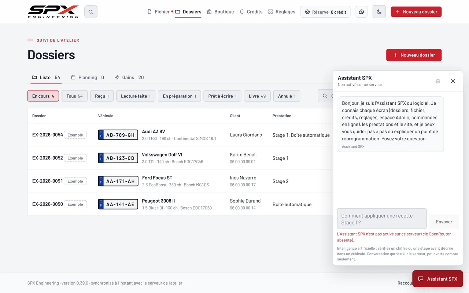Viewport: 469px width, 293px height.
Task: Click license plate AB-789-GH
Action: click(118, 135)
